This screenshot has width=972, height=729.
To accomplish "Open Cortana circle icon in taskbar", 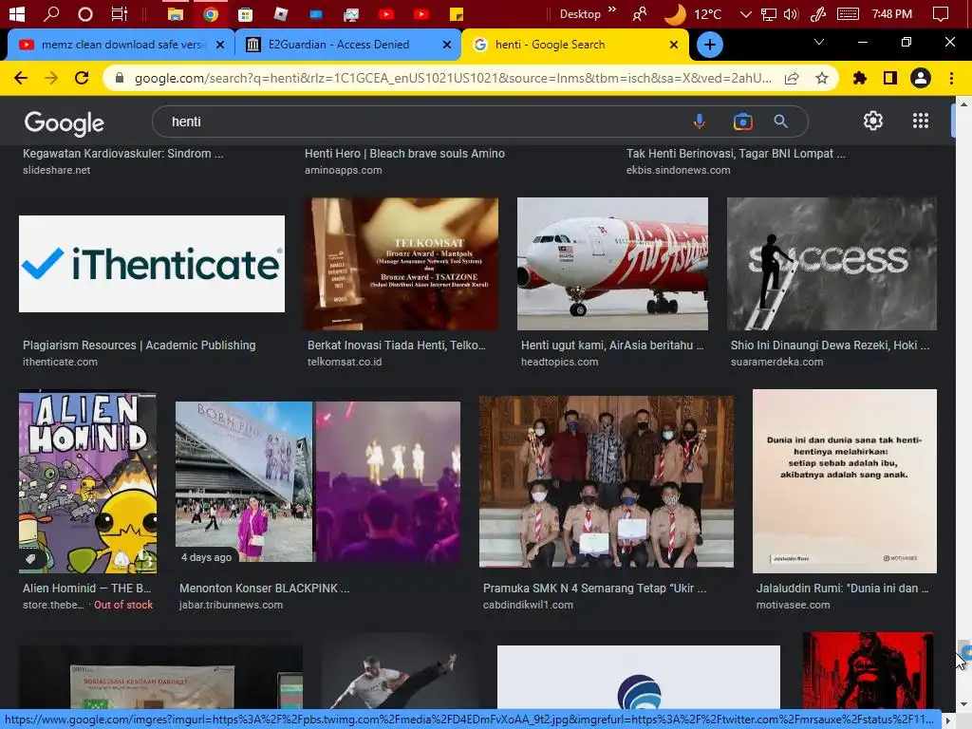I will click(x=85, y=13).
